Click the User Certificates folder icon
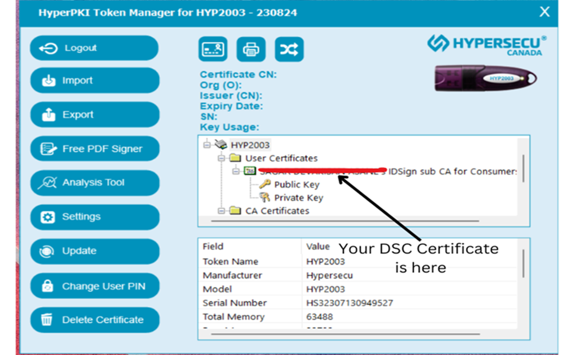Image resolution: width=574 pixels, height=355 pixels. click(235, 158)
